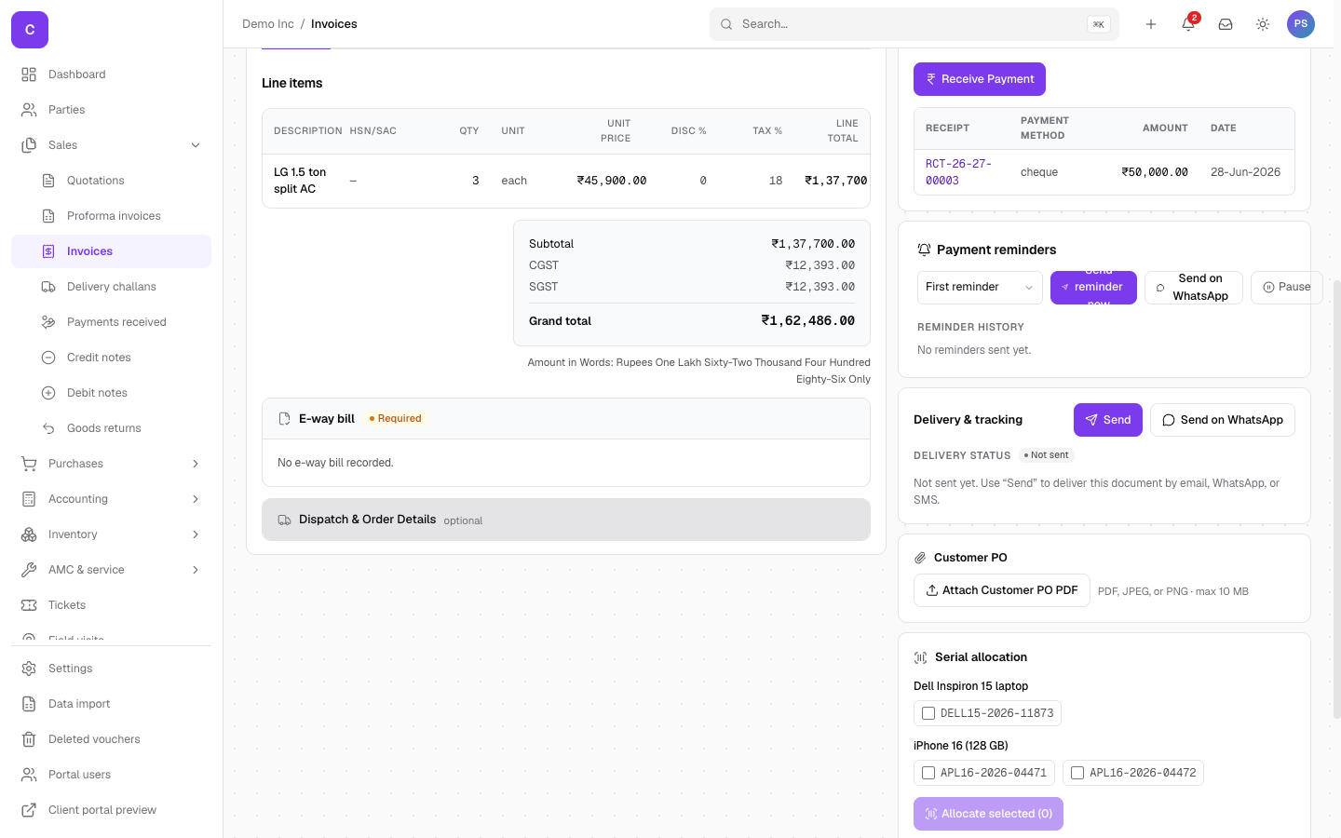1341x838 pixels.
Task: Collapse the Sales section chevron
Action: coord(196,145)
